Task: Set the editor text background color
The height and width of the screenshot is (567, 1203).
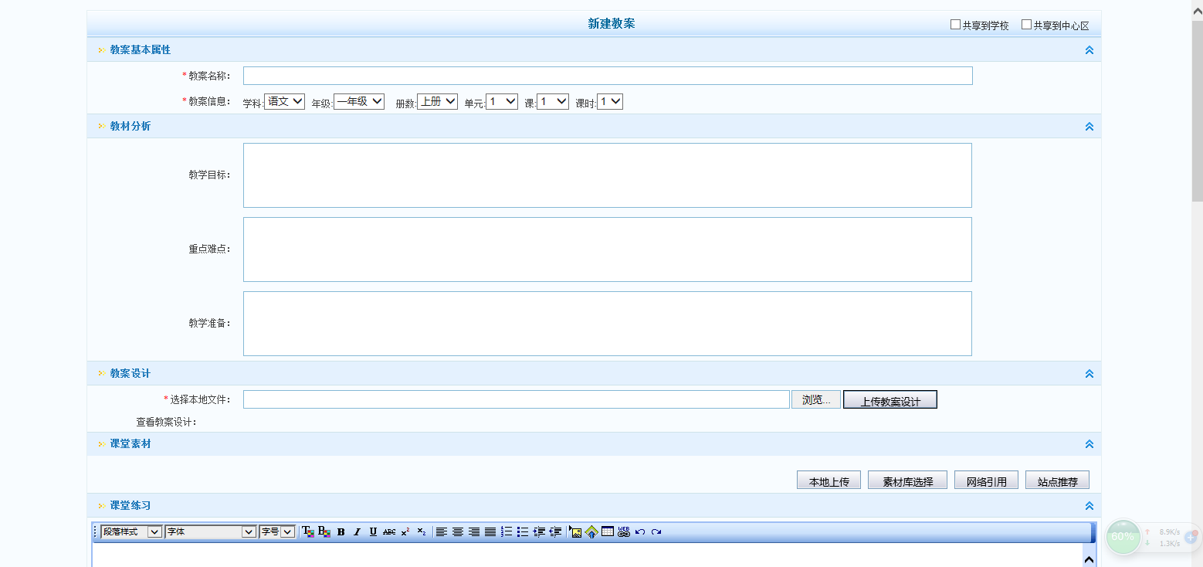Action: coord(324,531)
